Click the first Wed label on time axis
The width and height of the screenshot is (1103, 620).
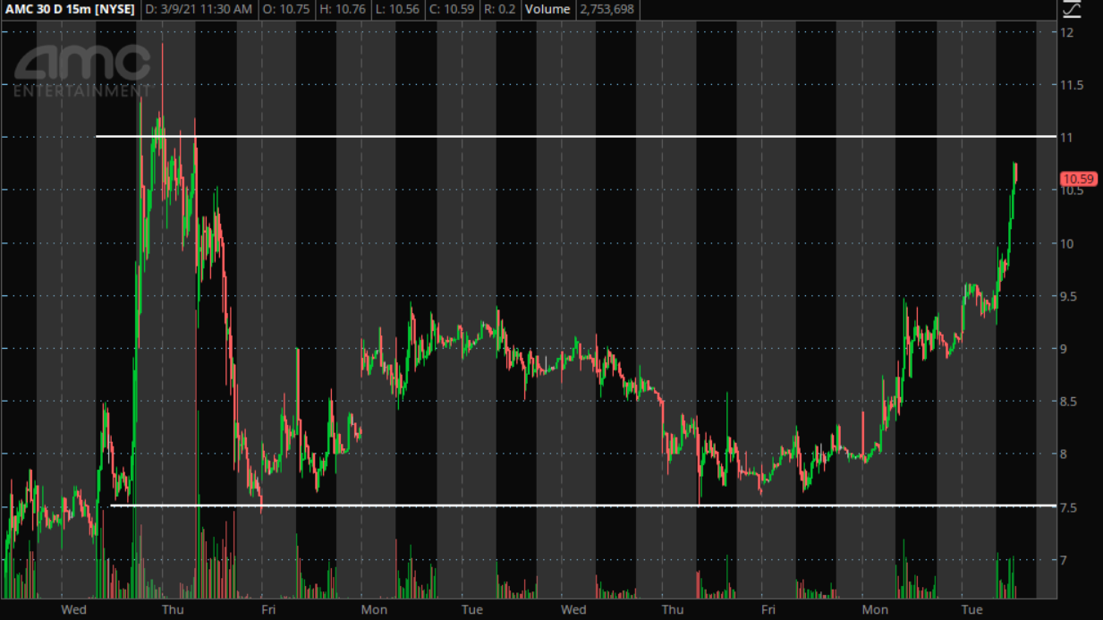point(73,609)
